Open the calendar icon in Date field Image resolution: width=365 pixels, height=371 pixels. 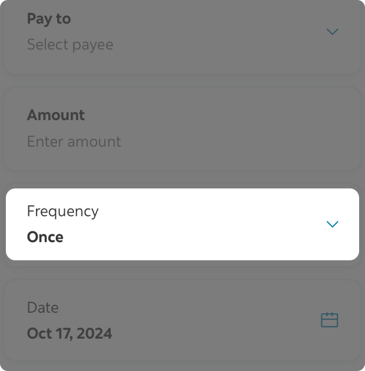tap(329, 320)
